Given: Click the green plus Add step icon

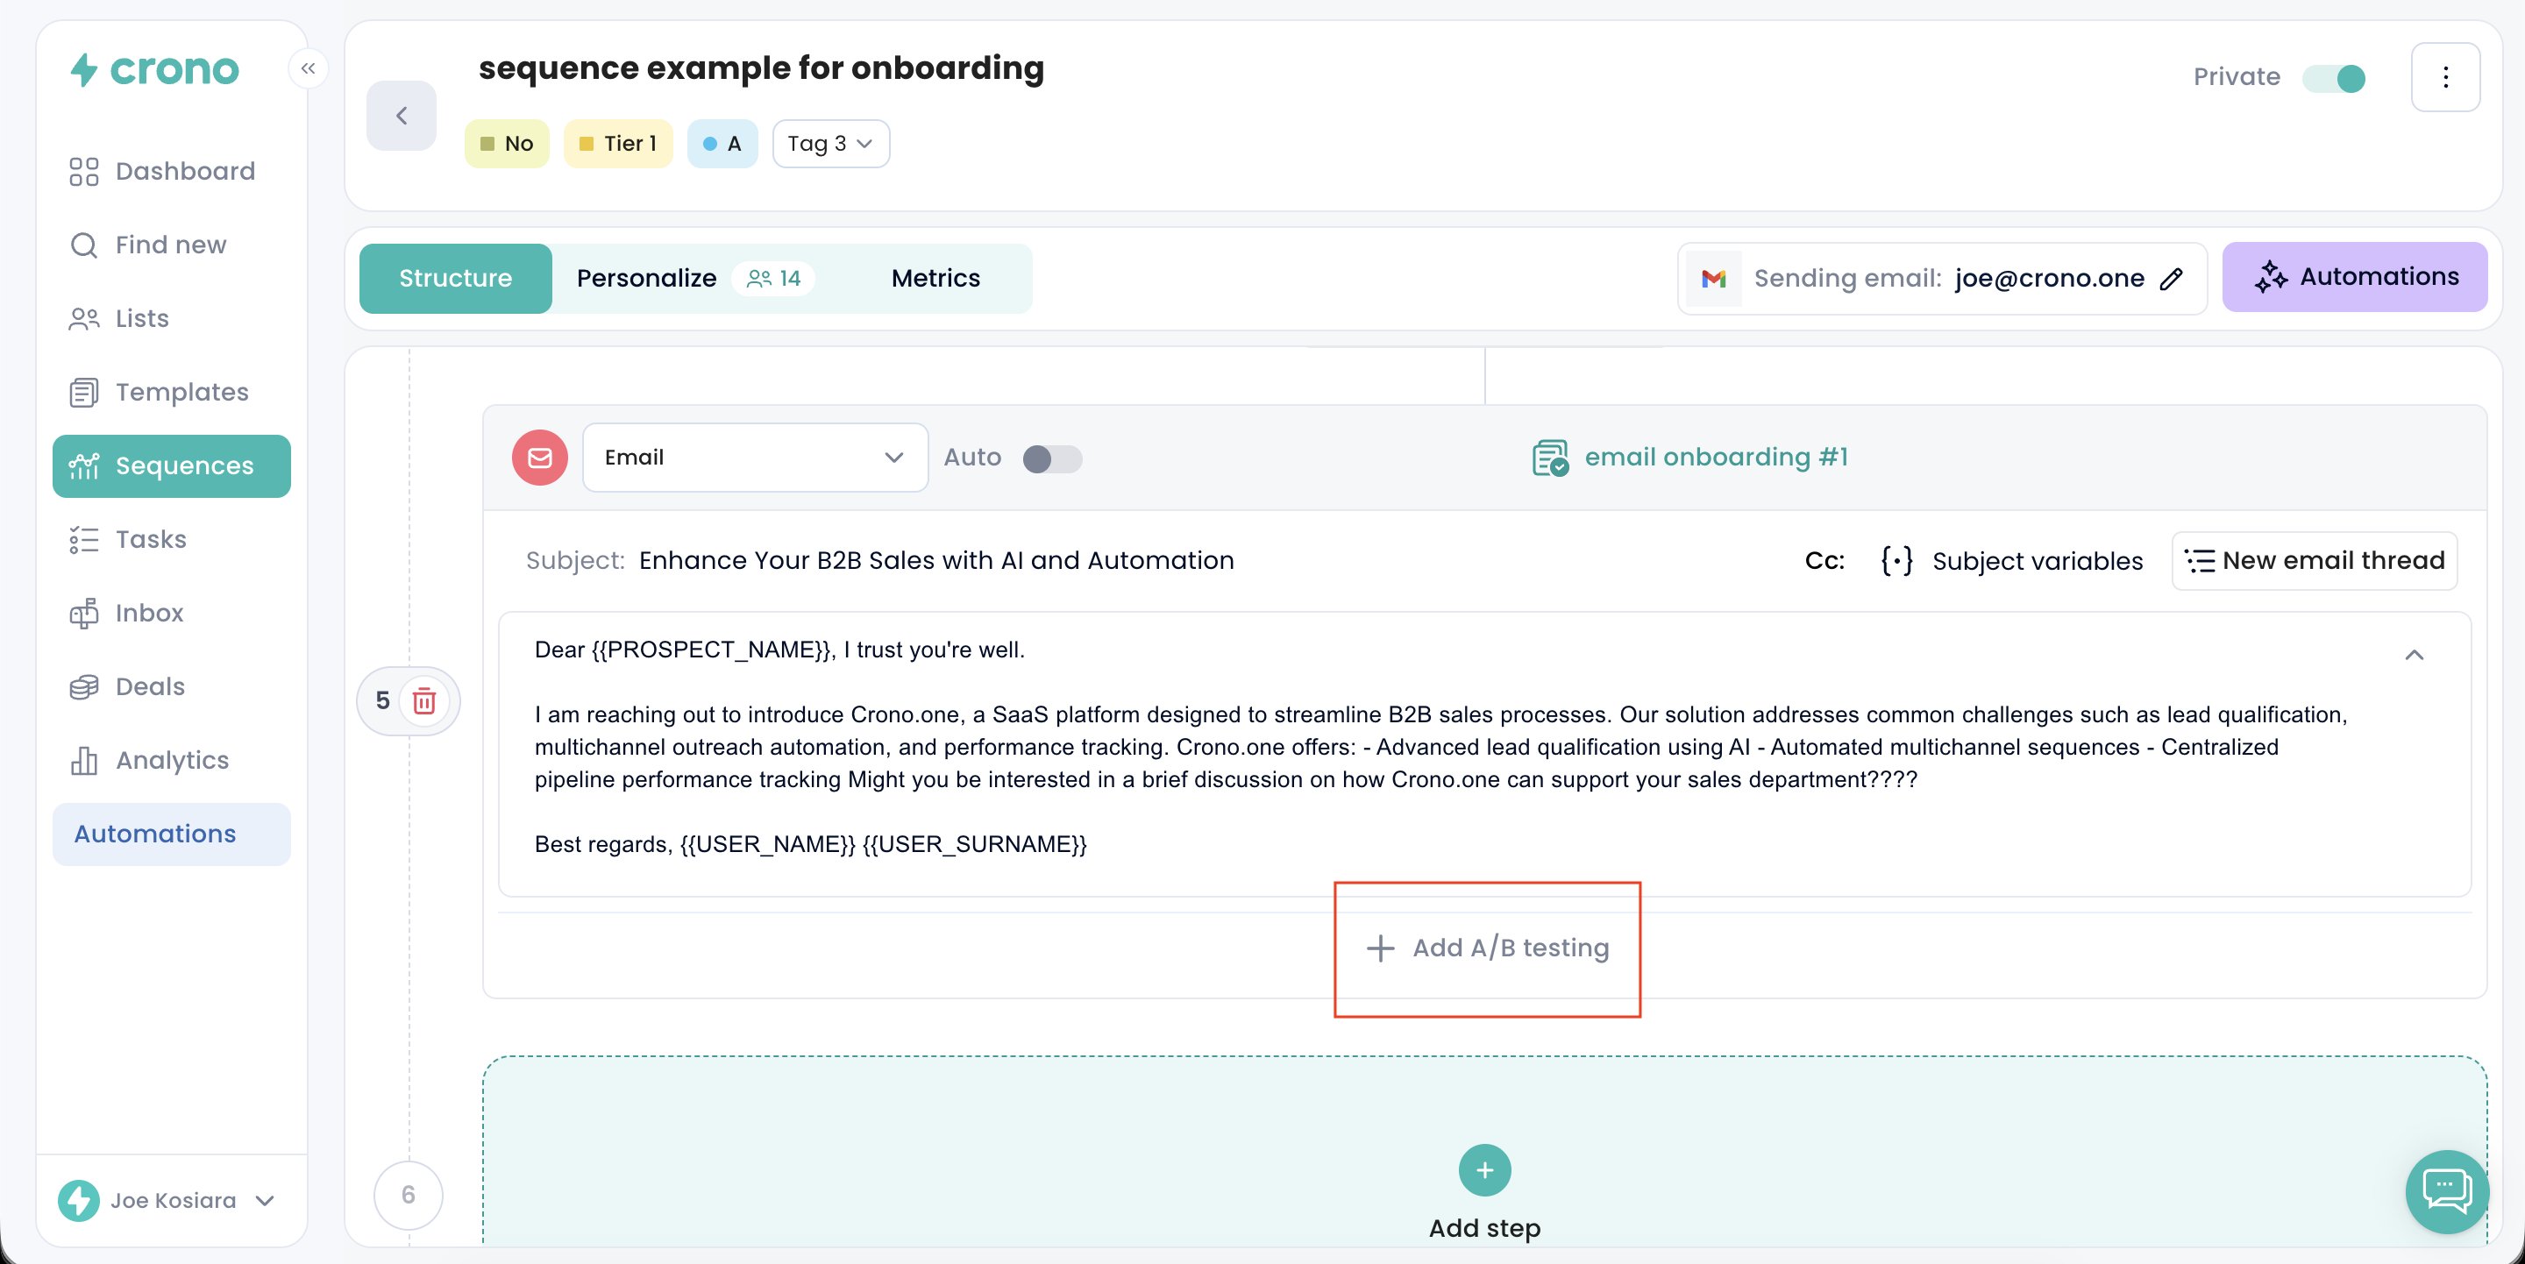Looking at the screenshot, I should pos(1484,1170).
